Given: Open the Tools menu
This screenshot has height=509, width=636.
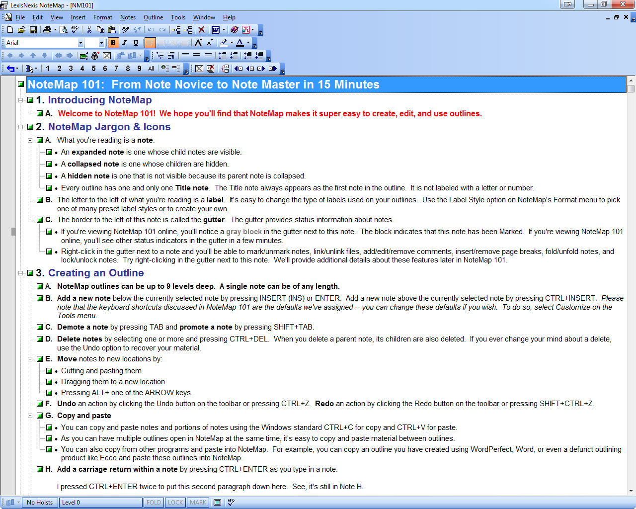Looking at the screenshot, I should pos(178,17).
